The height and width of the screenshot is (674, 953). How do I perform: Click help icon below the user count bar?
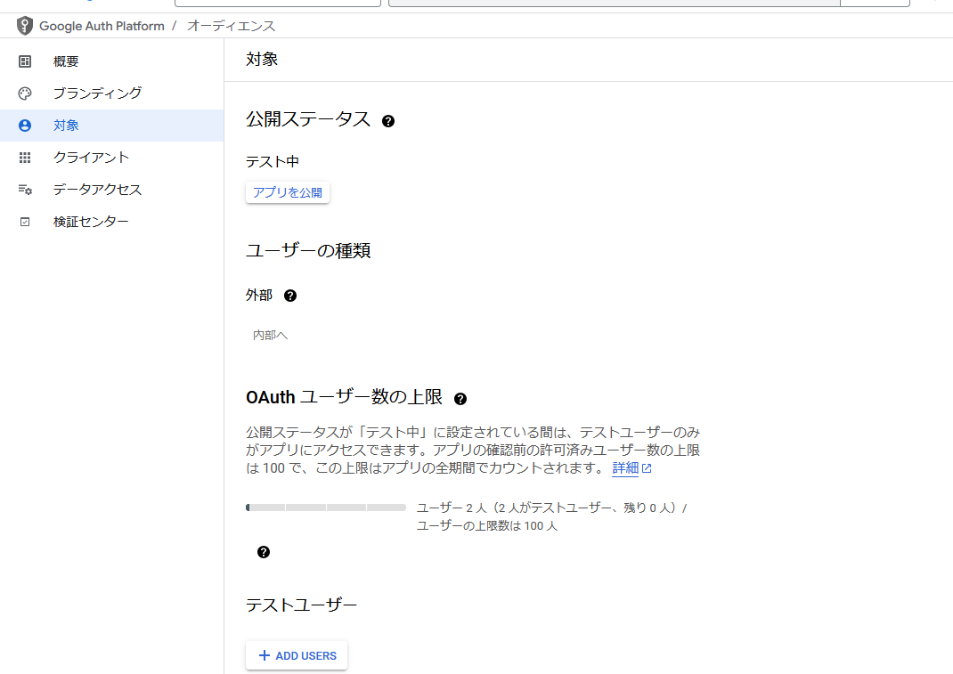[x=263, y=552]
